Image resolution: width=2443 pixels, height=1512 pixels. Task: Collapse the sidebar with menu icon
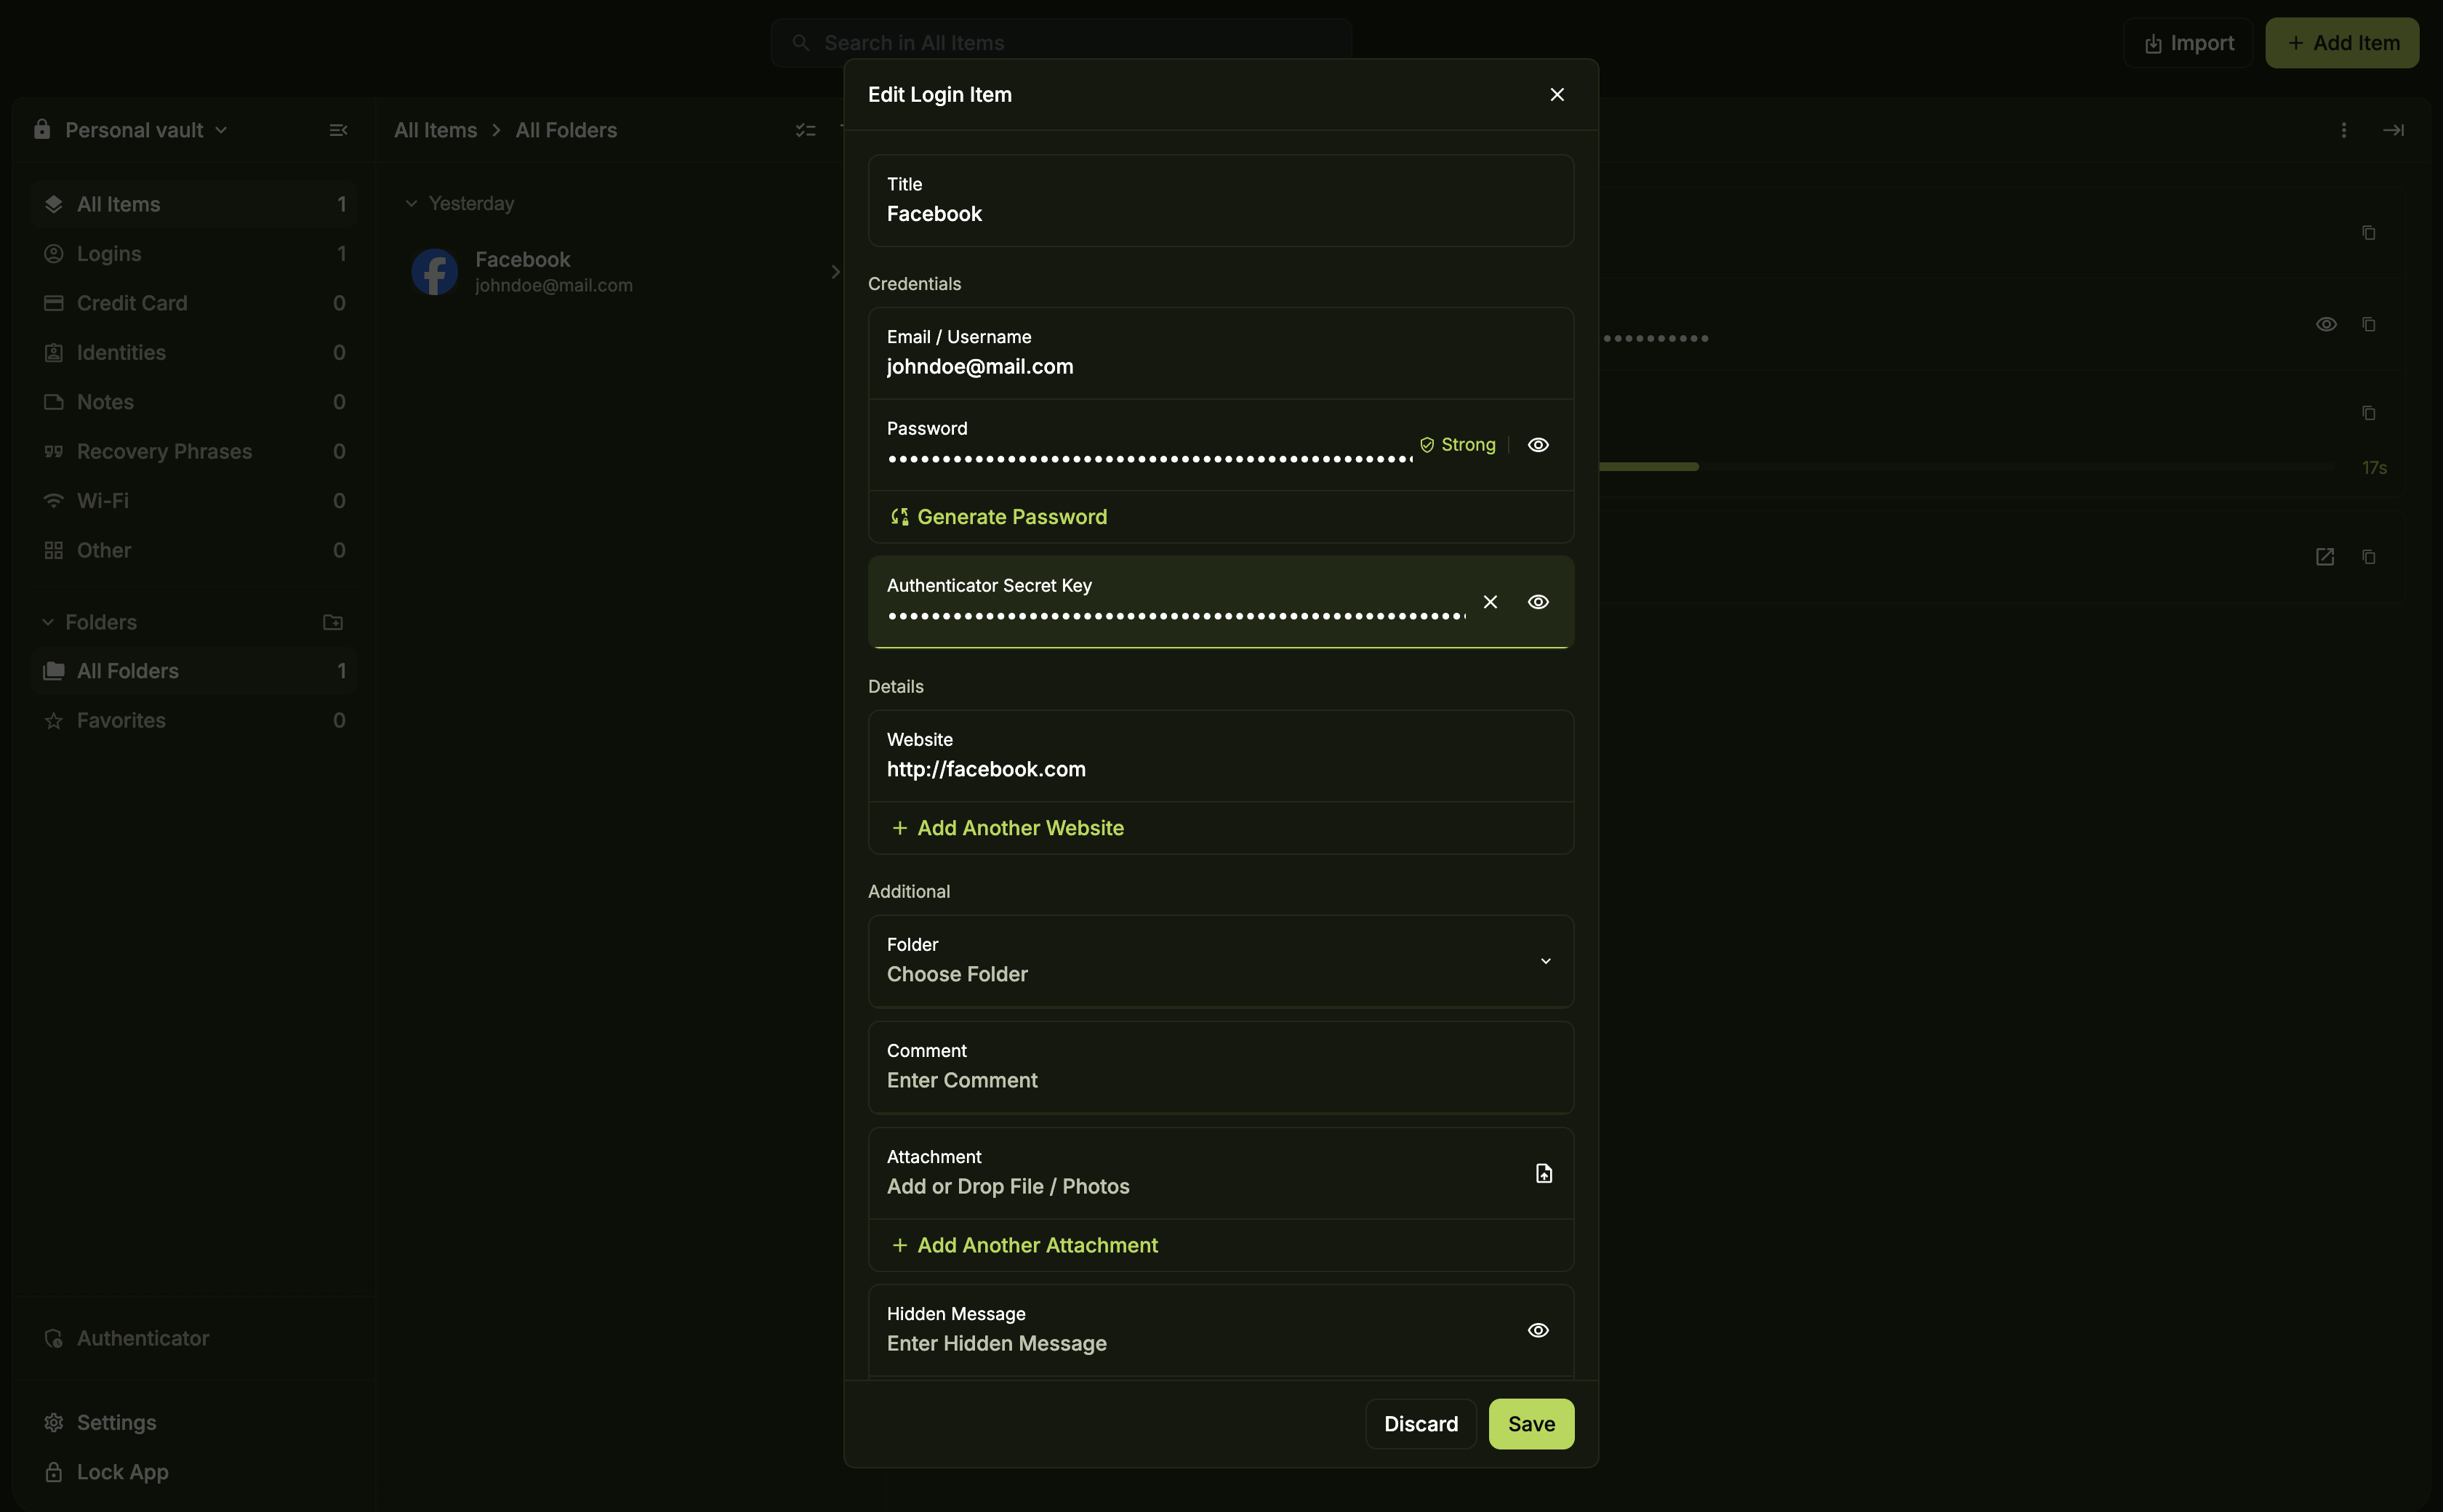click(x=338, y=130)
